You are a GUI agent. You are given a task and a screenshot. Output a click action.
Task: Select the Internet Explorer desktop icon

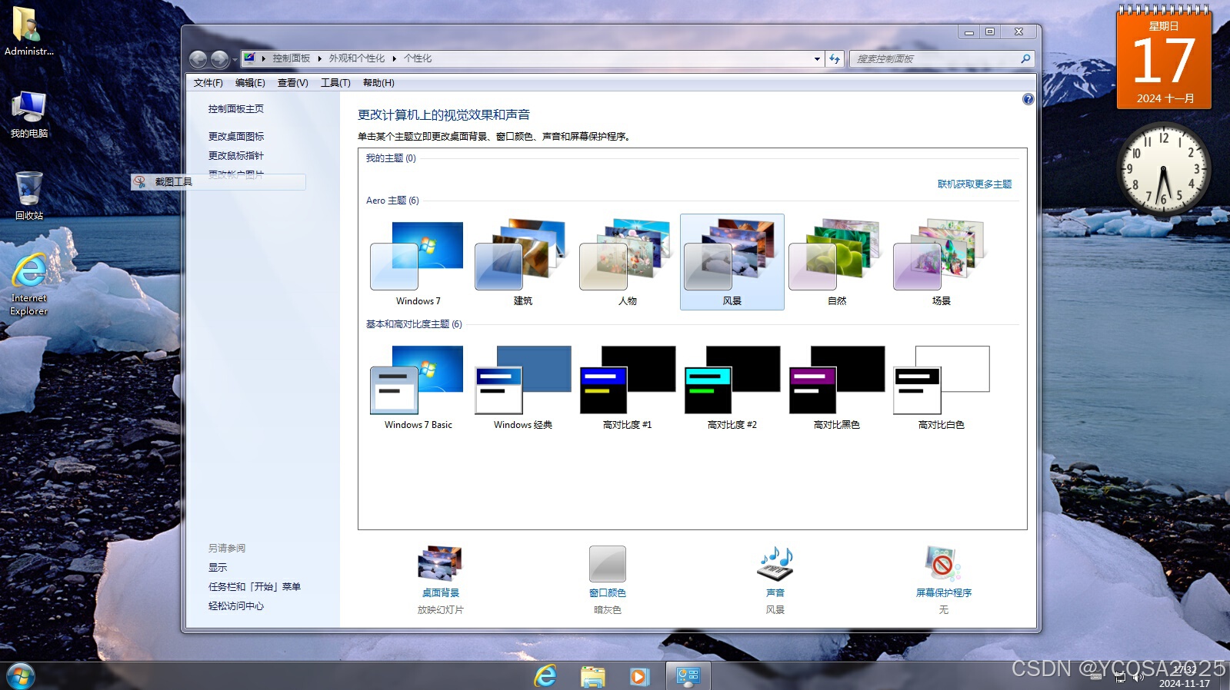(x=28, y=284)
